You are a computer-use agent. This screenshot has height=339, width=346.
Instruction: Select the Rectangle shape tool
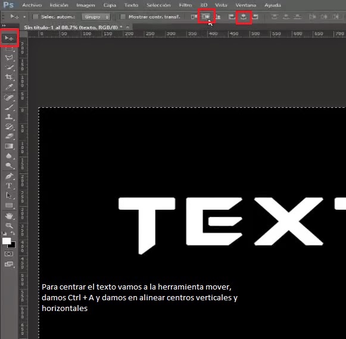pos(9,206)
